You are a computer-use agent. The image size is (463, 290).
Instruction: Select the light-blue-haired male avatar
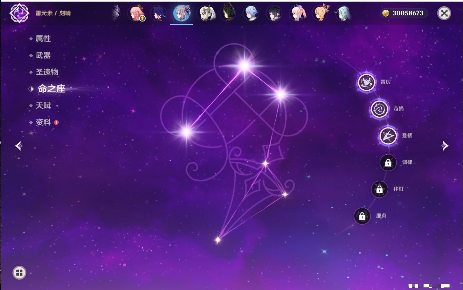(x=251, y=13)
